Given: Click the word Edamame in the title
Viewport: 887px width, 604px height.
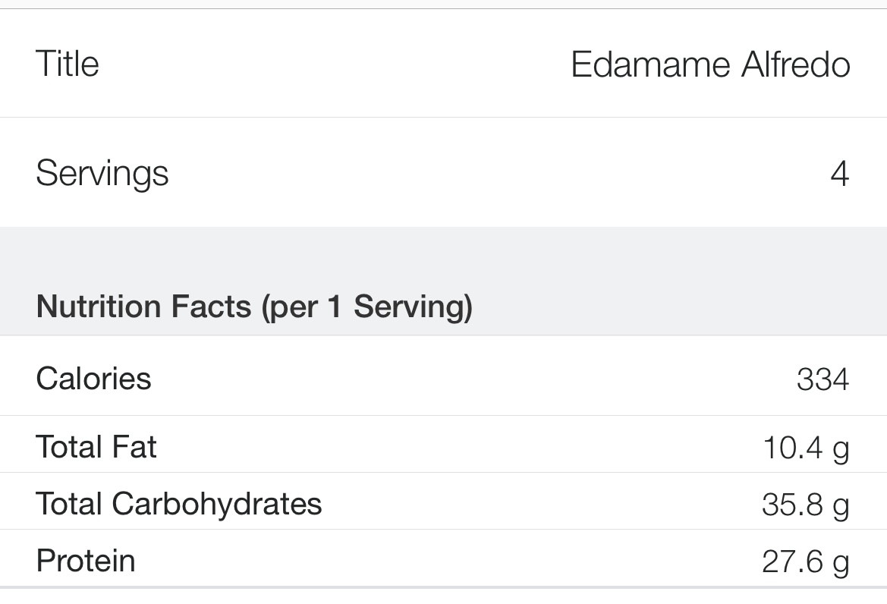Looking at the screenshot, I should point(650,64).
